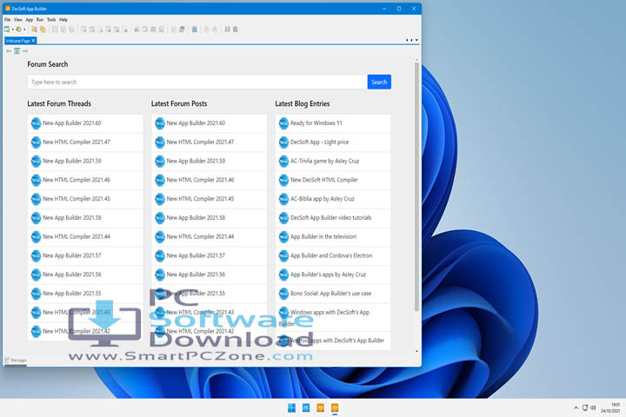Open post New HTML Compiler 2021.45 in Forum Posts
Viewport: 626px width, 417px height.
pyautogui.click(x=210, y=199)
